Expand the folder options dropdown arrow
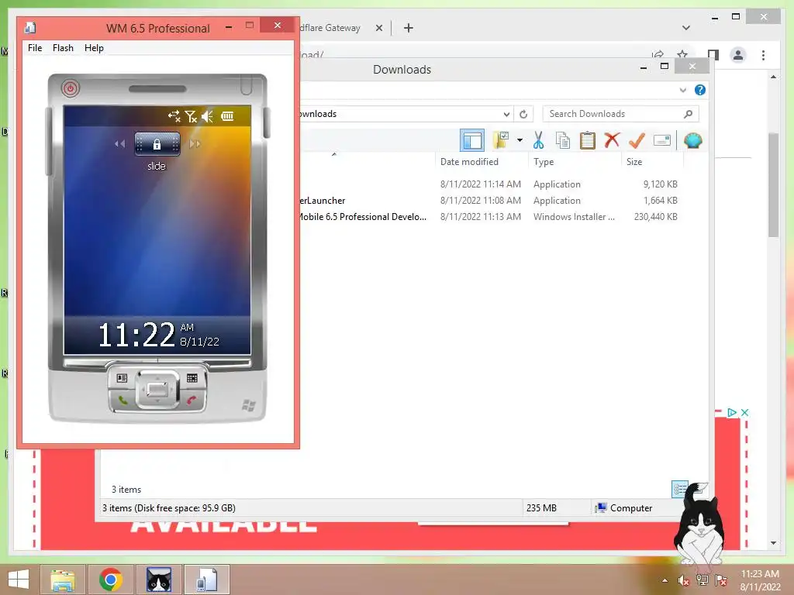 [520, 140]
